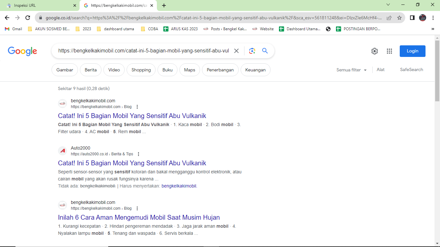This screenshot has height=247, width=440.
Task: Bookmark this tab with star icon
Action: click(399, 18)
